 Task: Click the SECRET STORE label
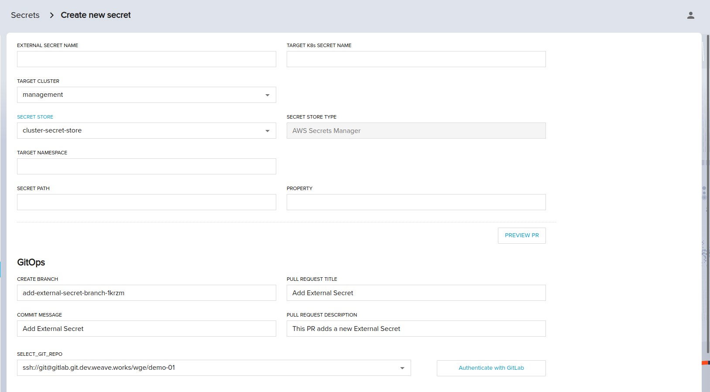coord(35,117)
